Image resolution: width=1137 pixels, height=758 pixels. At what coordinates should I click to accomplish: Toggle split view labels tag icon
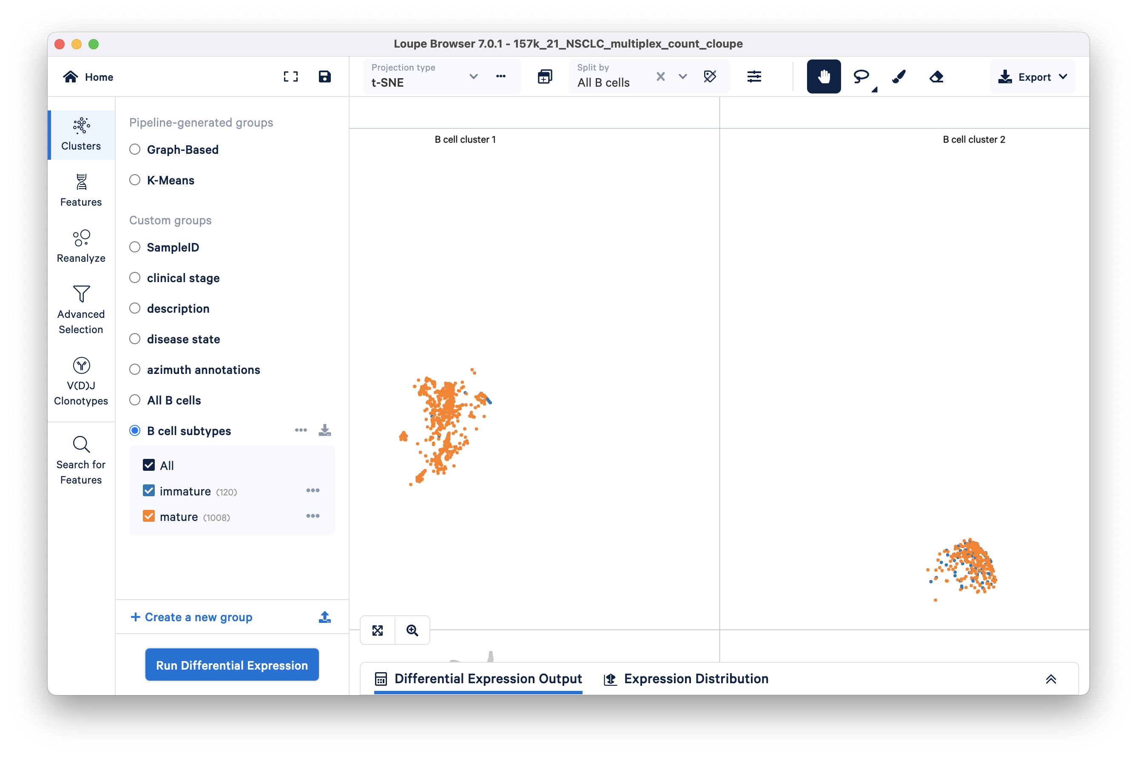point(709,76)
